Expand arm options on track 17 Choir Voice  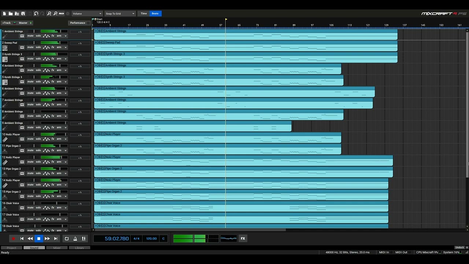pyautogui.click(x=66, y=219)
